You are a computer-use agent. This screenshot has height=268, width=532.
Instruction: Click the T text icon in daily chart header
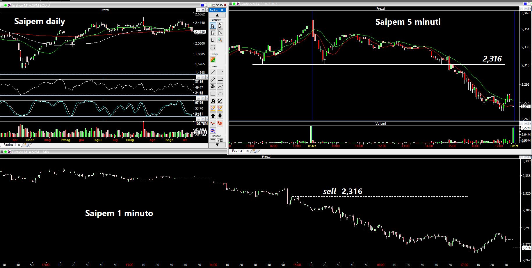pyautogui.click(x=206, y=5)
